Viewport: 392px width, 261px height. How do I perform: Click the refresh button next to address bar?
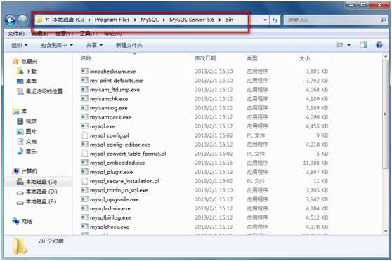275,20
